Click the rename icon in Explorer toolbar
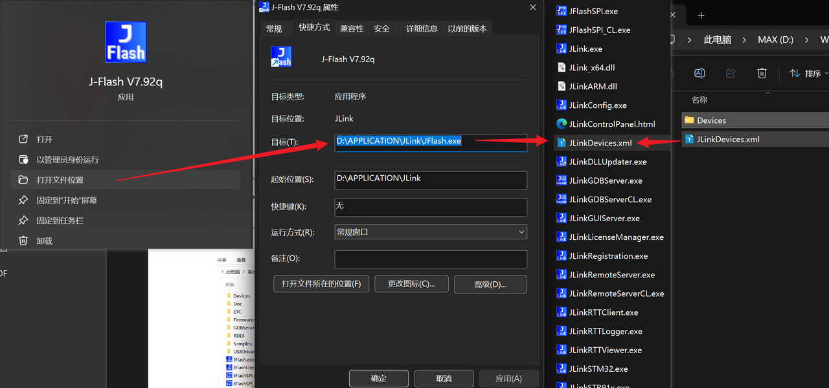 (699, 73)
